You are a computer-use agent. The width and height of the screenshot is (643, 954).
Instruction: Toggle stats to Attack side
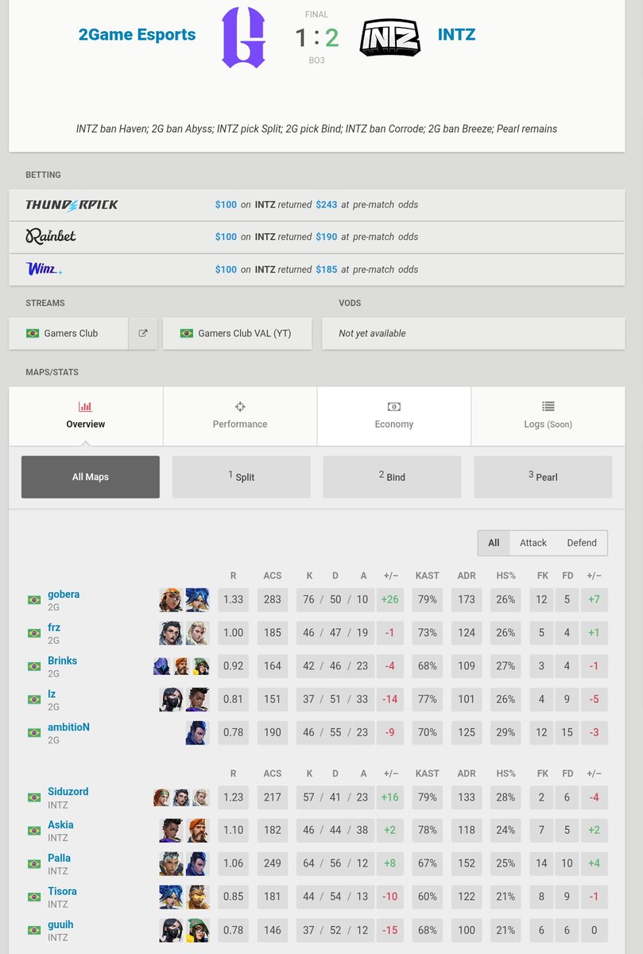click(x=533, y=543)
